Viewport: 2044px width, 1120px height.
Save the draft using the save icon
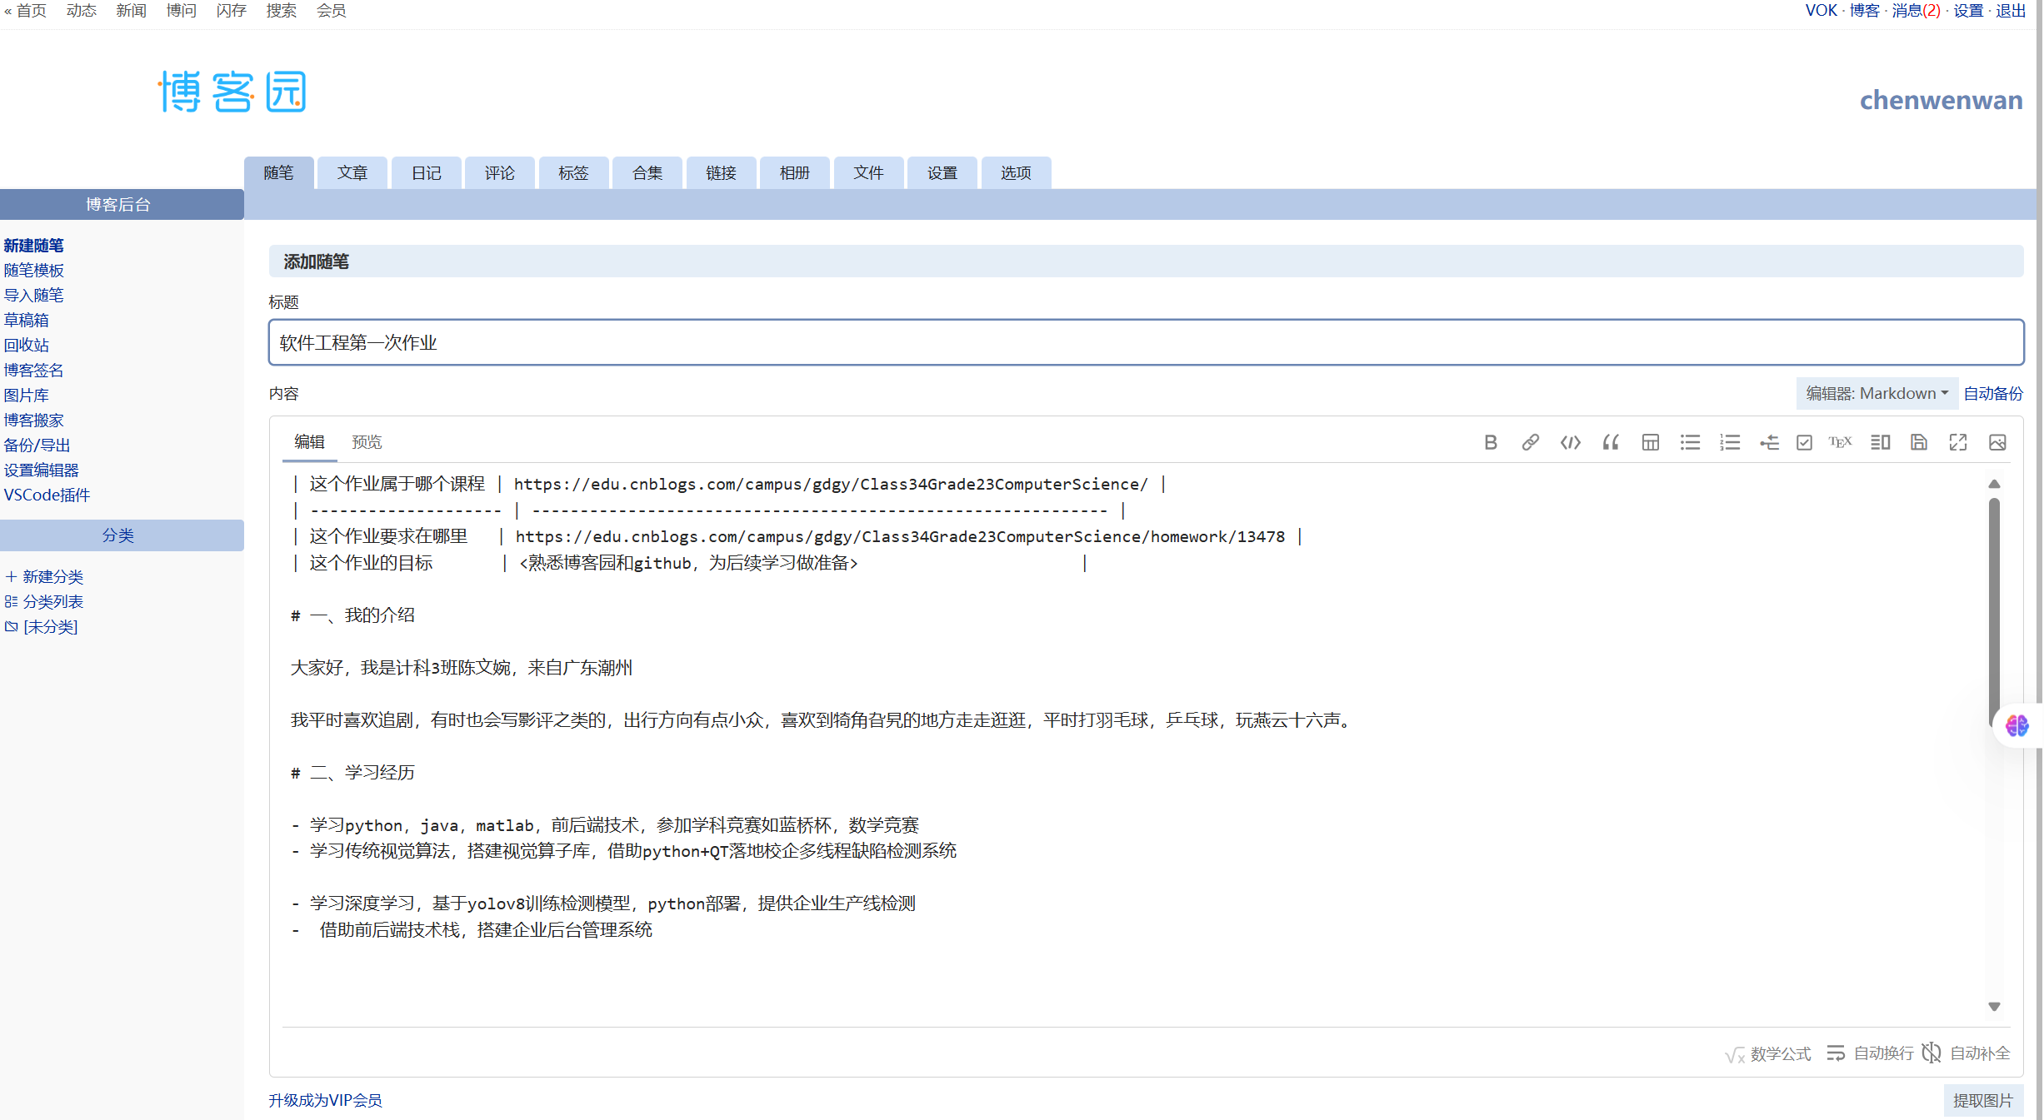(1919, 442)
